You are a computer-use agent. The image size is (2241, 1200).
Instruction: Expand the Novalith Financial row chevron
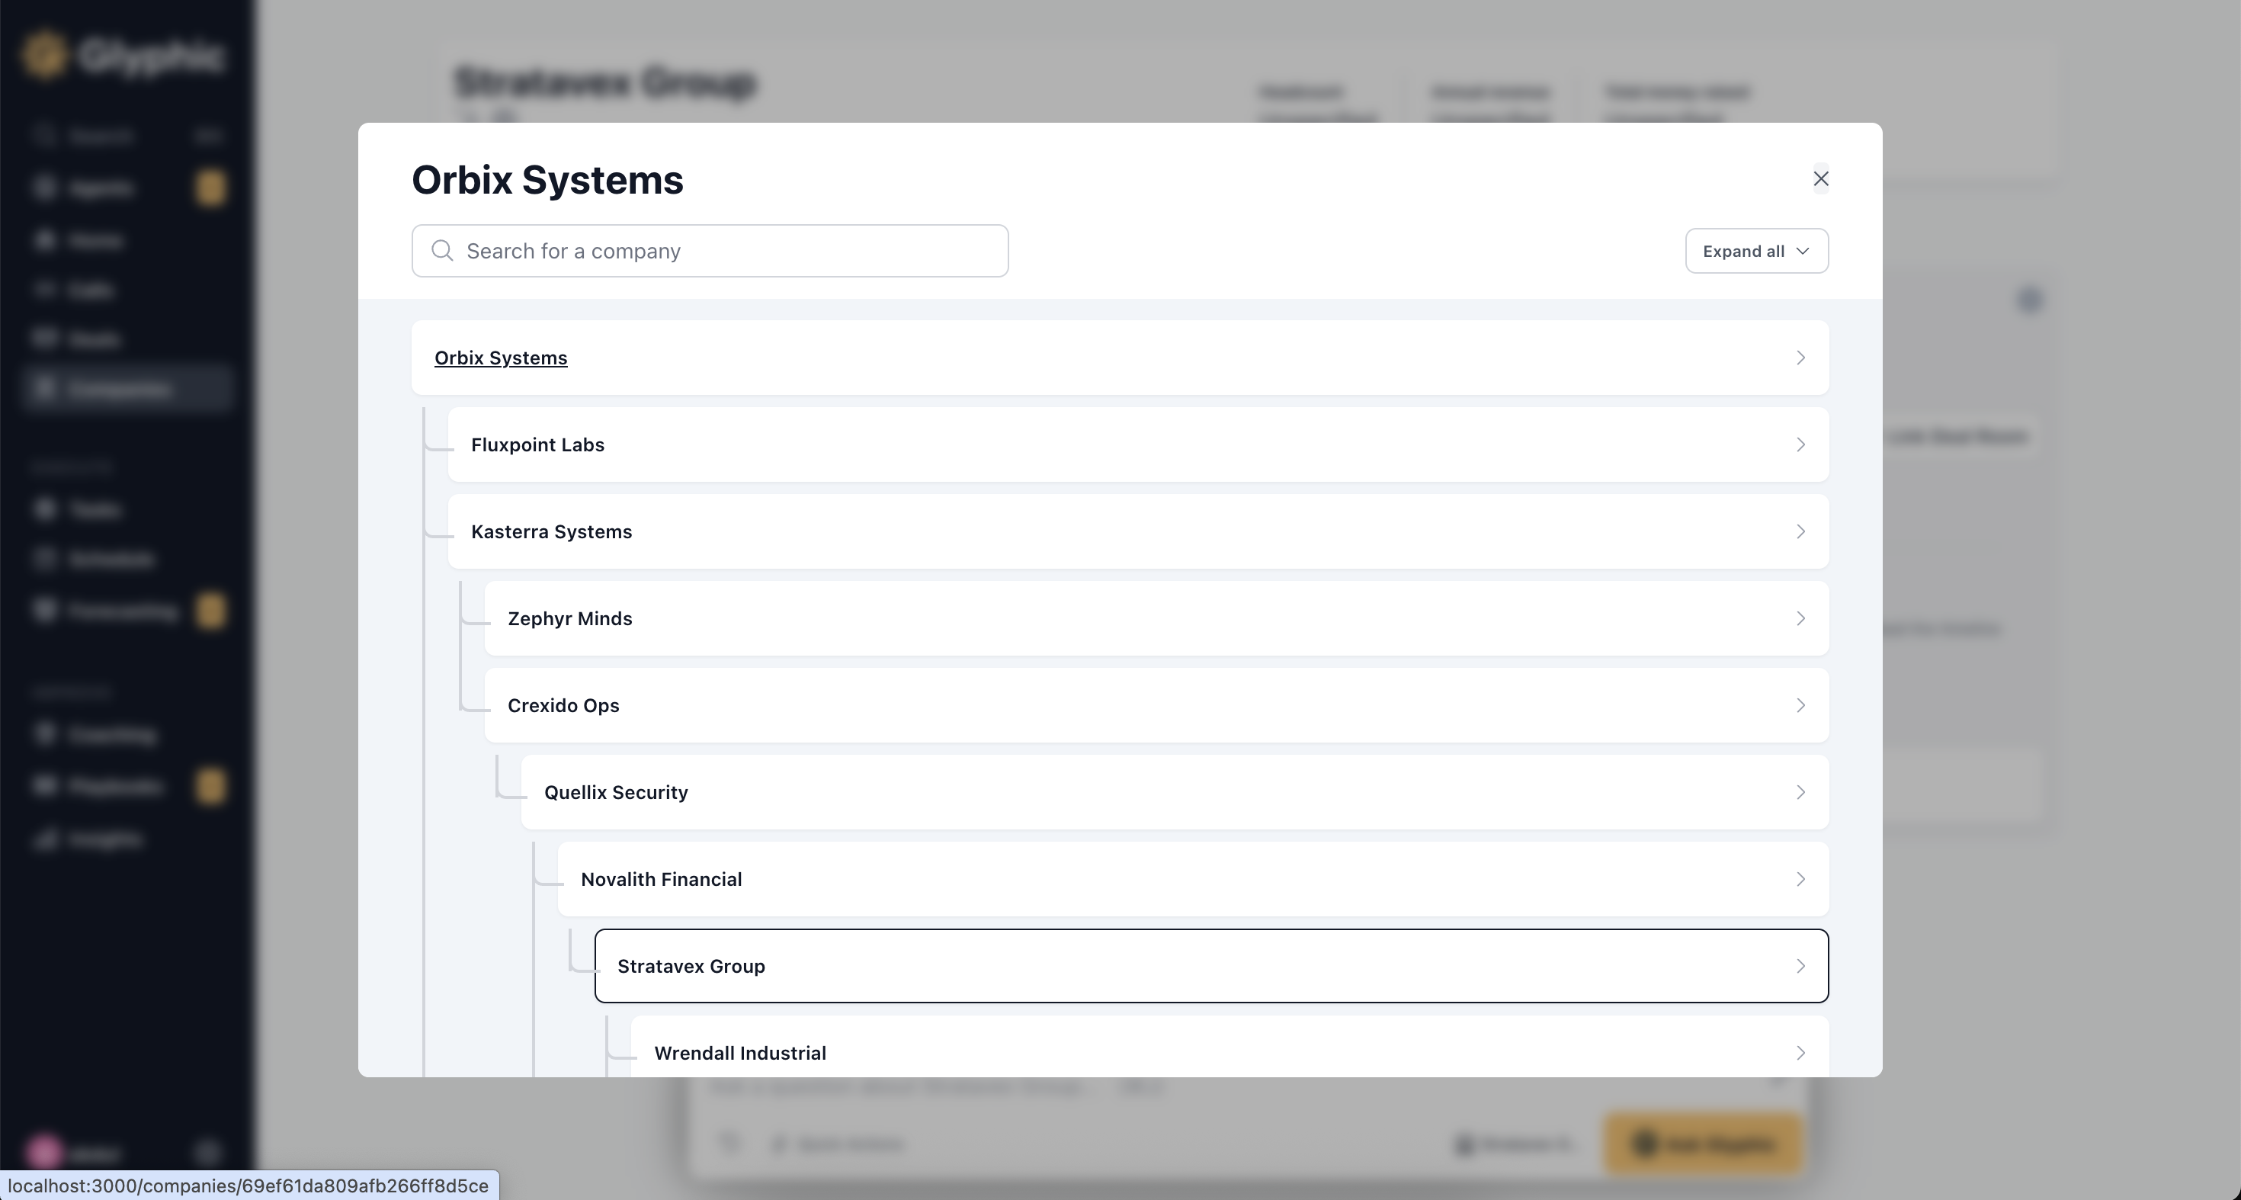(1800, 879)
